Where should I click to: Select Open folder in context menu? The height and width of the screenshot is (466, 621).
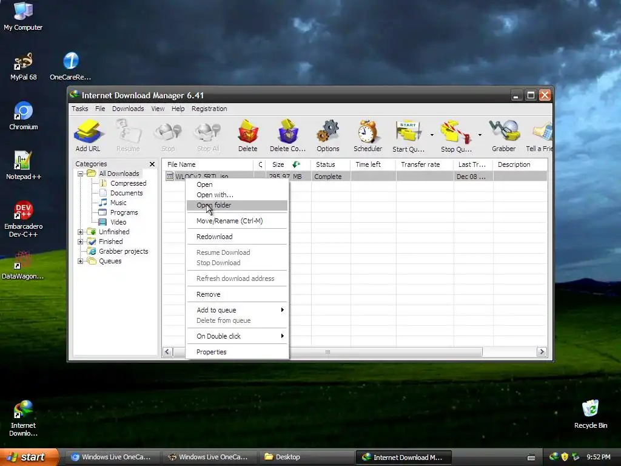237,205
